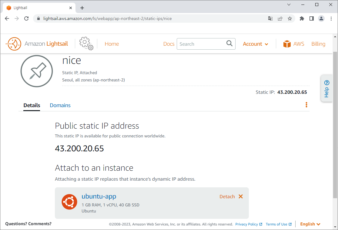Click the 'Attach to an instance' heading
Viewport: 338px width, 230px height.
pos(94,168)
